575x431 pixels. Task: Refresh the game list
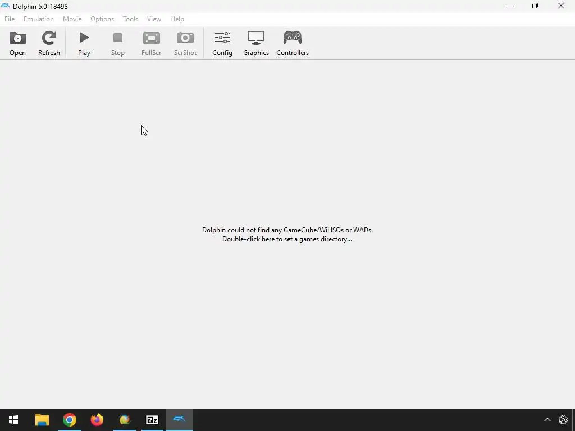point(49,44)
